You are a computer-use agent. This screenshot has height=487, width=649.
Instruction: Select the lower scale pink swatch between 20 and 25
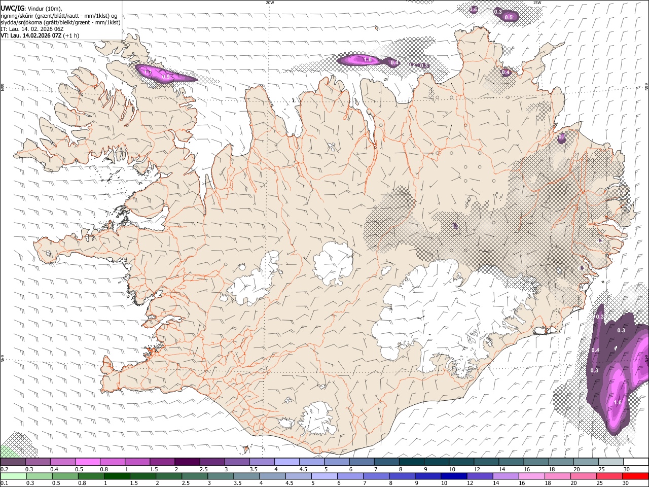(x=584, y=476)
